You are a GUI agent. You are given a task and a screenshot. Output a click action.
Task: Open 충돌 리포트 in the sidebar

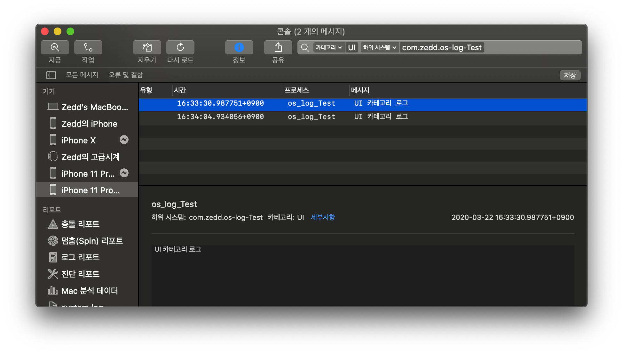pyautogui.click(x=80, y=224)
